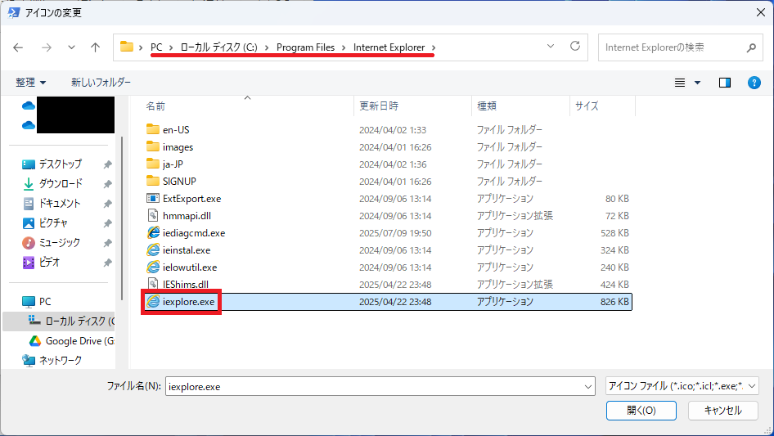Go up one folder level
774x436 pixels.
click(x=95, y=47)
